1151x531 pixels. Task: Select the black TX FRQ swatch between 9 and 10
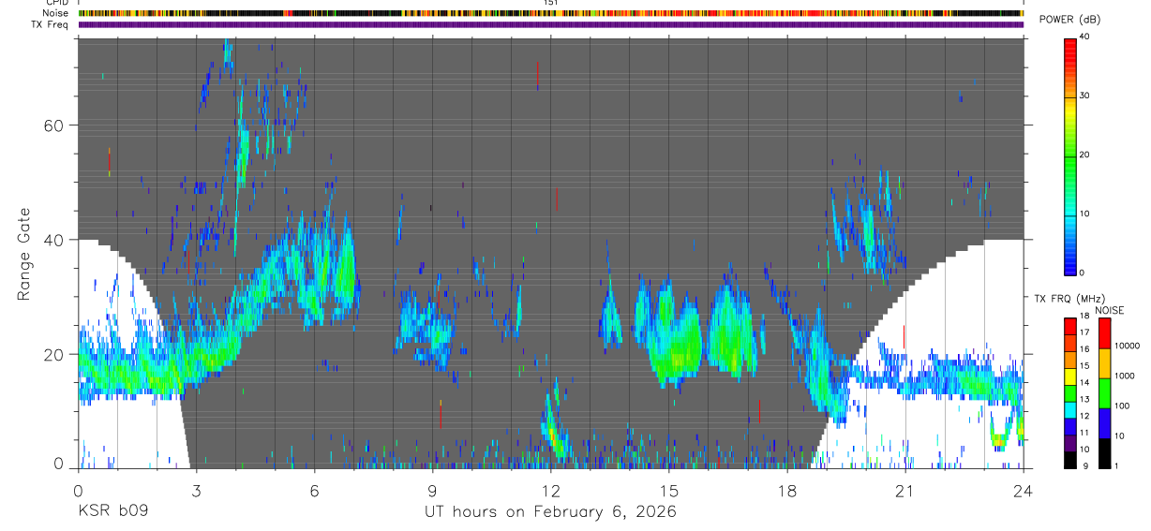[x=1070, y=459]
